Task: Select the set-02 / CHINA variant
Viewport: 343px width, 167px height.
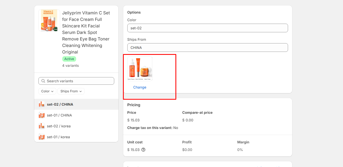Action: point(76,104)
